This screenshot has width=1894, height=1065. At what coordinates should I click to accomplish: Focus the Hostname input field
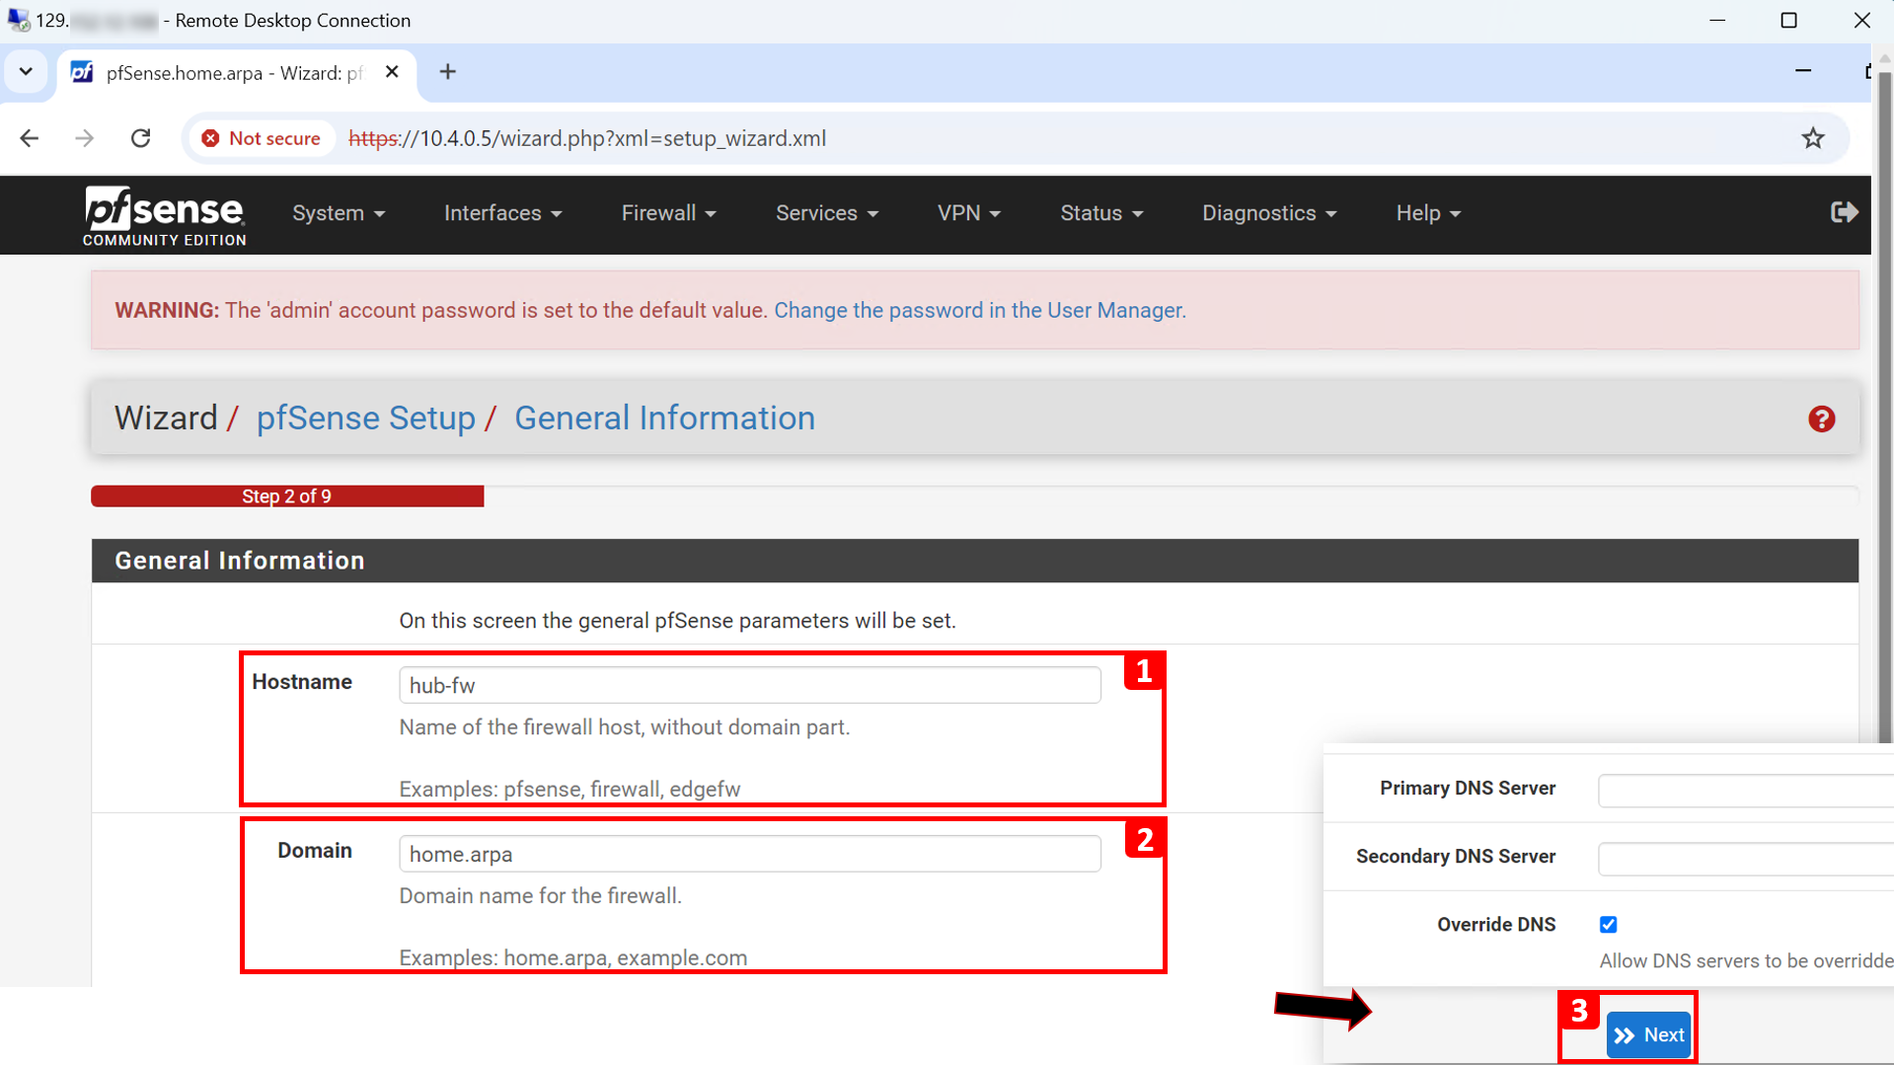tap(749, 685)
